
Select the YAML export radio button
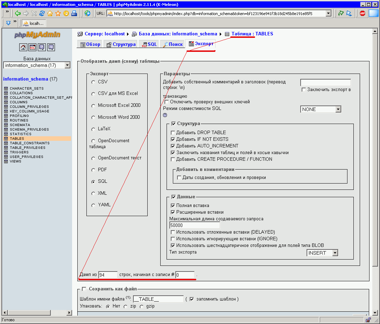pyautogui.click(x=93, y=205)
